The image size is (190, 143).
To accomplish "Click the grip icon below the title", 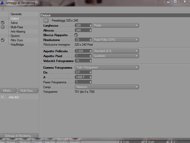I will (x=3, y=9).
